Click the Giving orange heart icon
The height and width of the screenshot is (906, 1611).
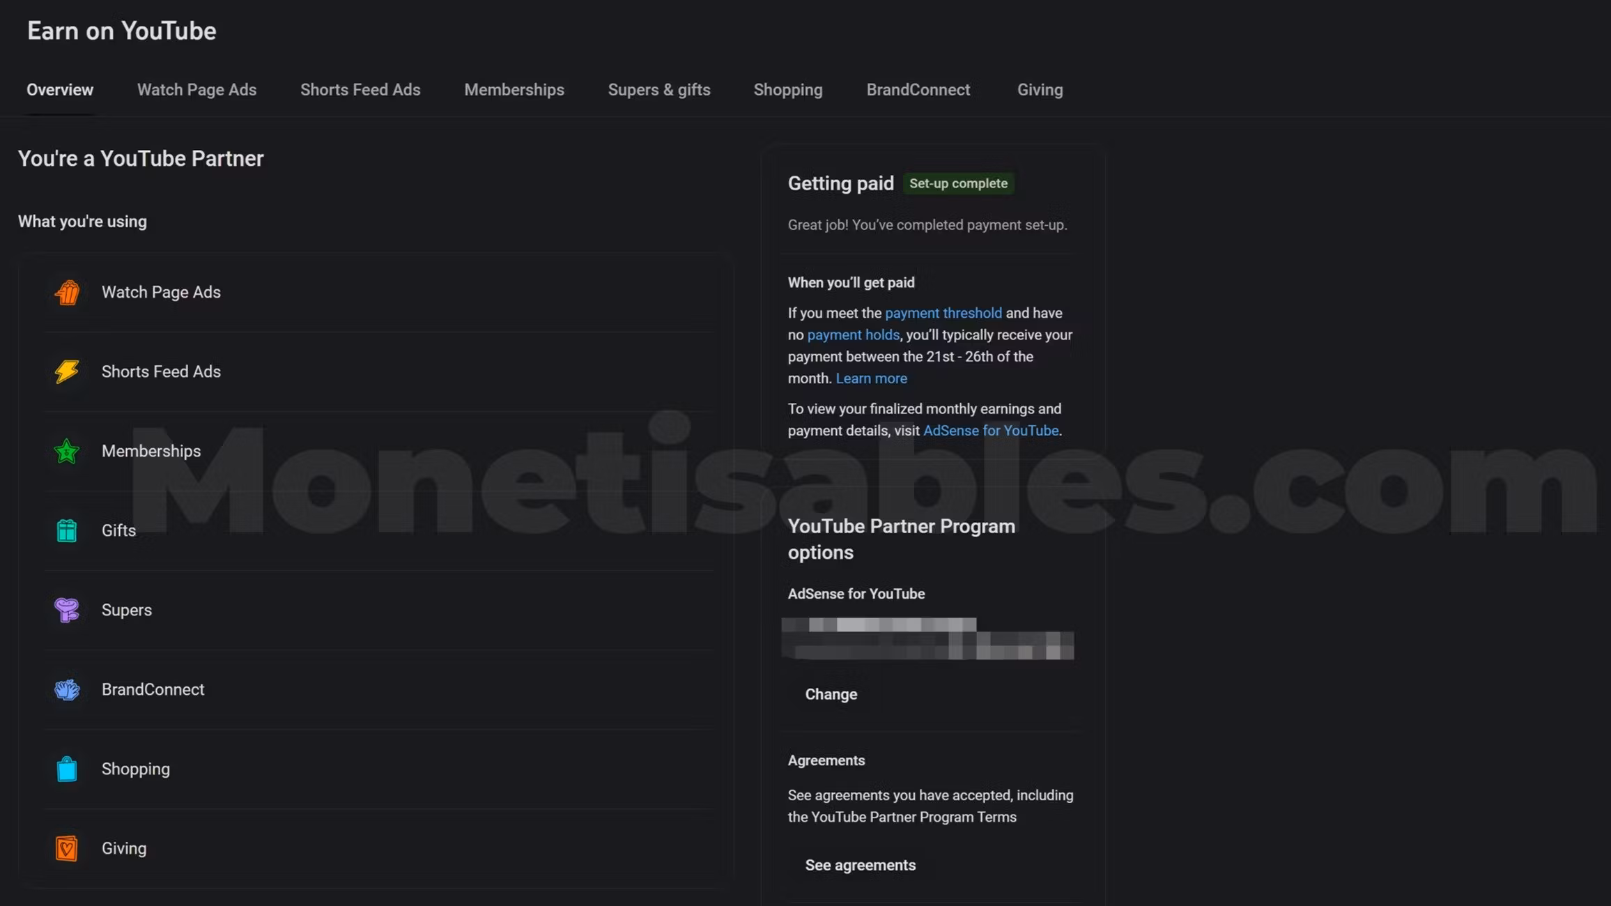pos(67,849)
